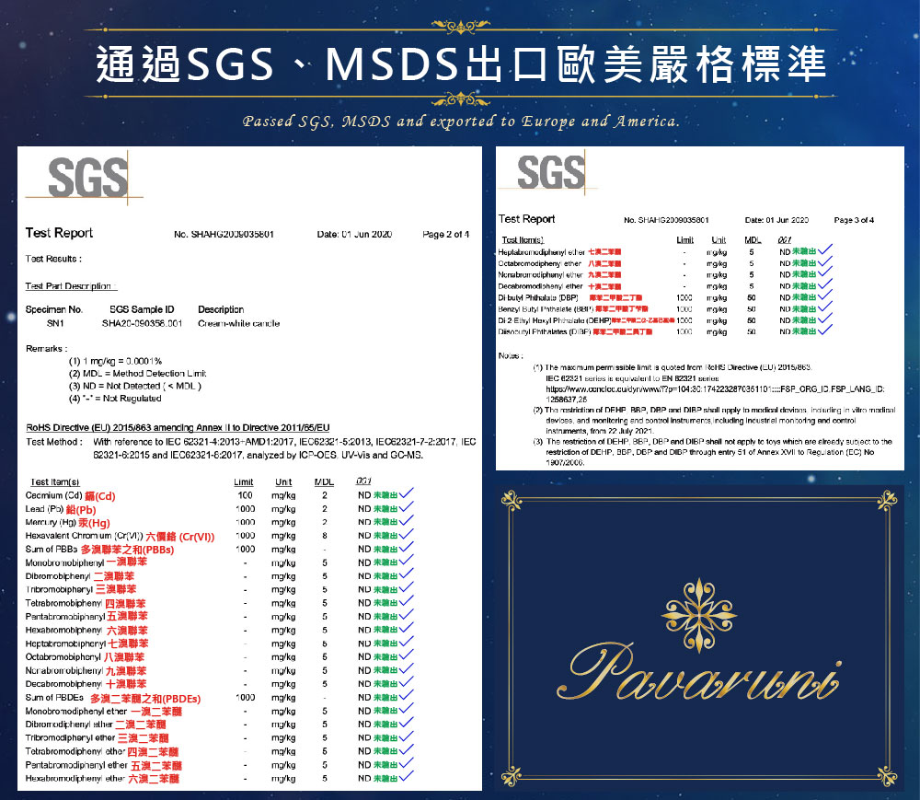Click the 'Octabromodiphenyl ether' item on Page 3
Image resolution: width=920 pixels, height=800 pixels.
pos(559,263)
